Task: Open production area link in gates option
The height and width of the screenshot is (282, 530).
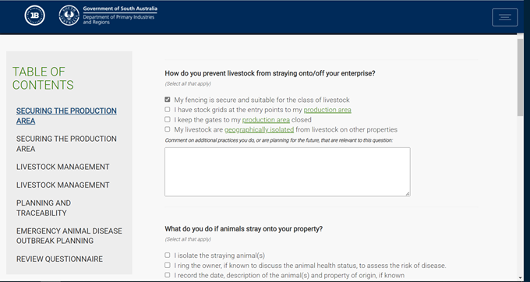Action: pos(266,120)
